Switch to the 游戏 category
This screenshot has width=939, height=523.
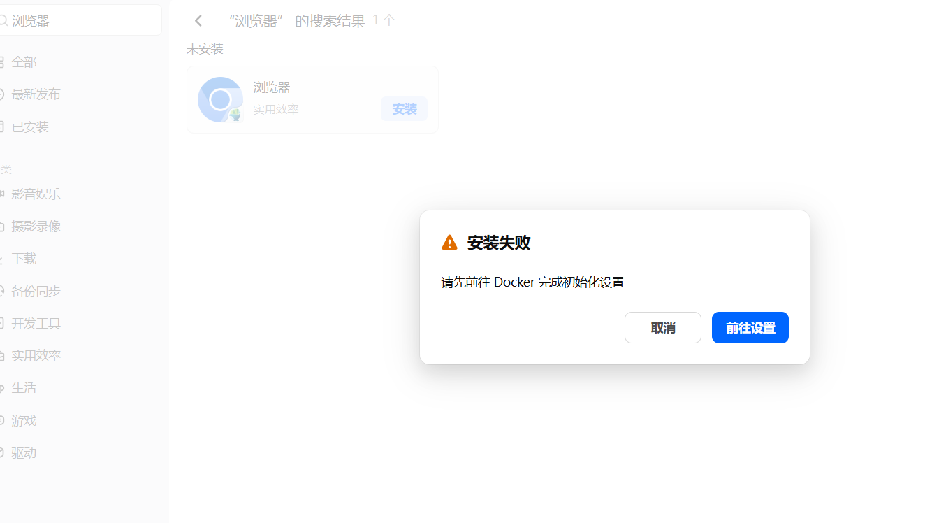(24, 420)
